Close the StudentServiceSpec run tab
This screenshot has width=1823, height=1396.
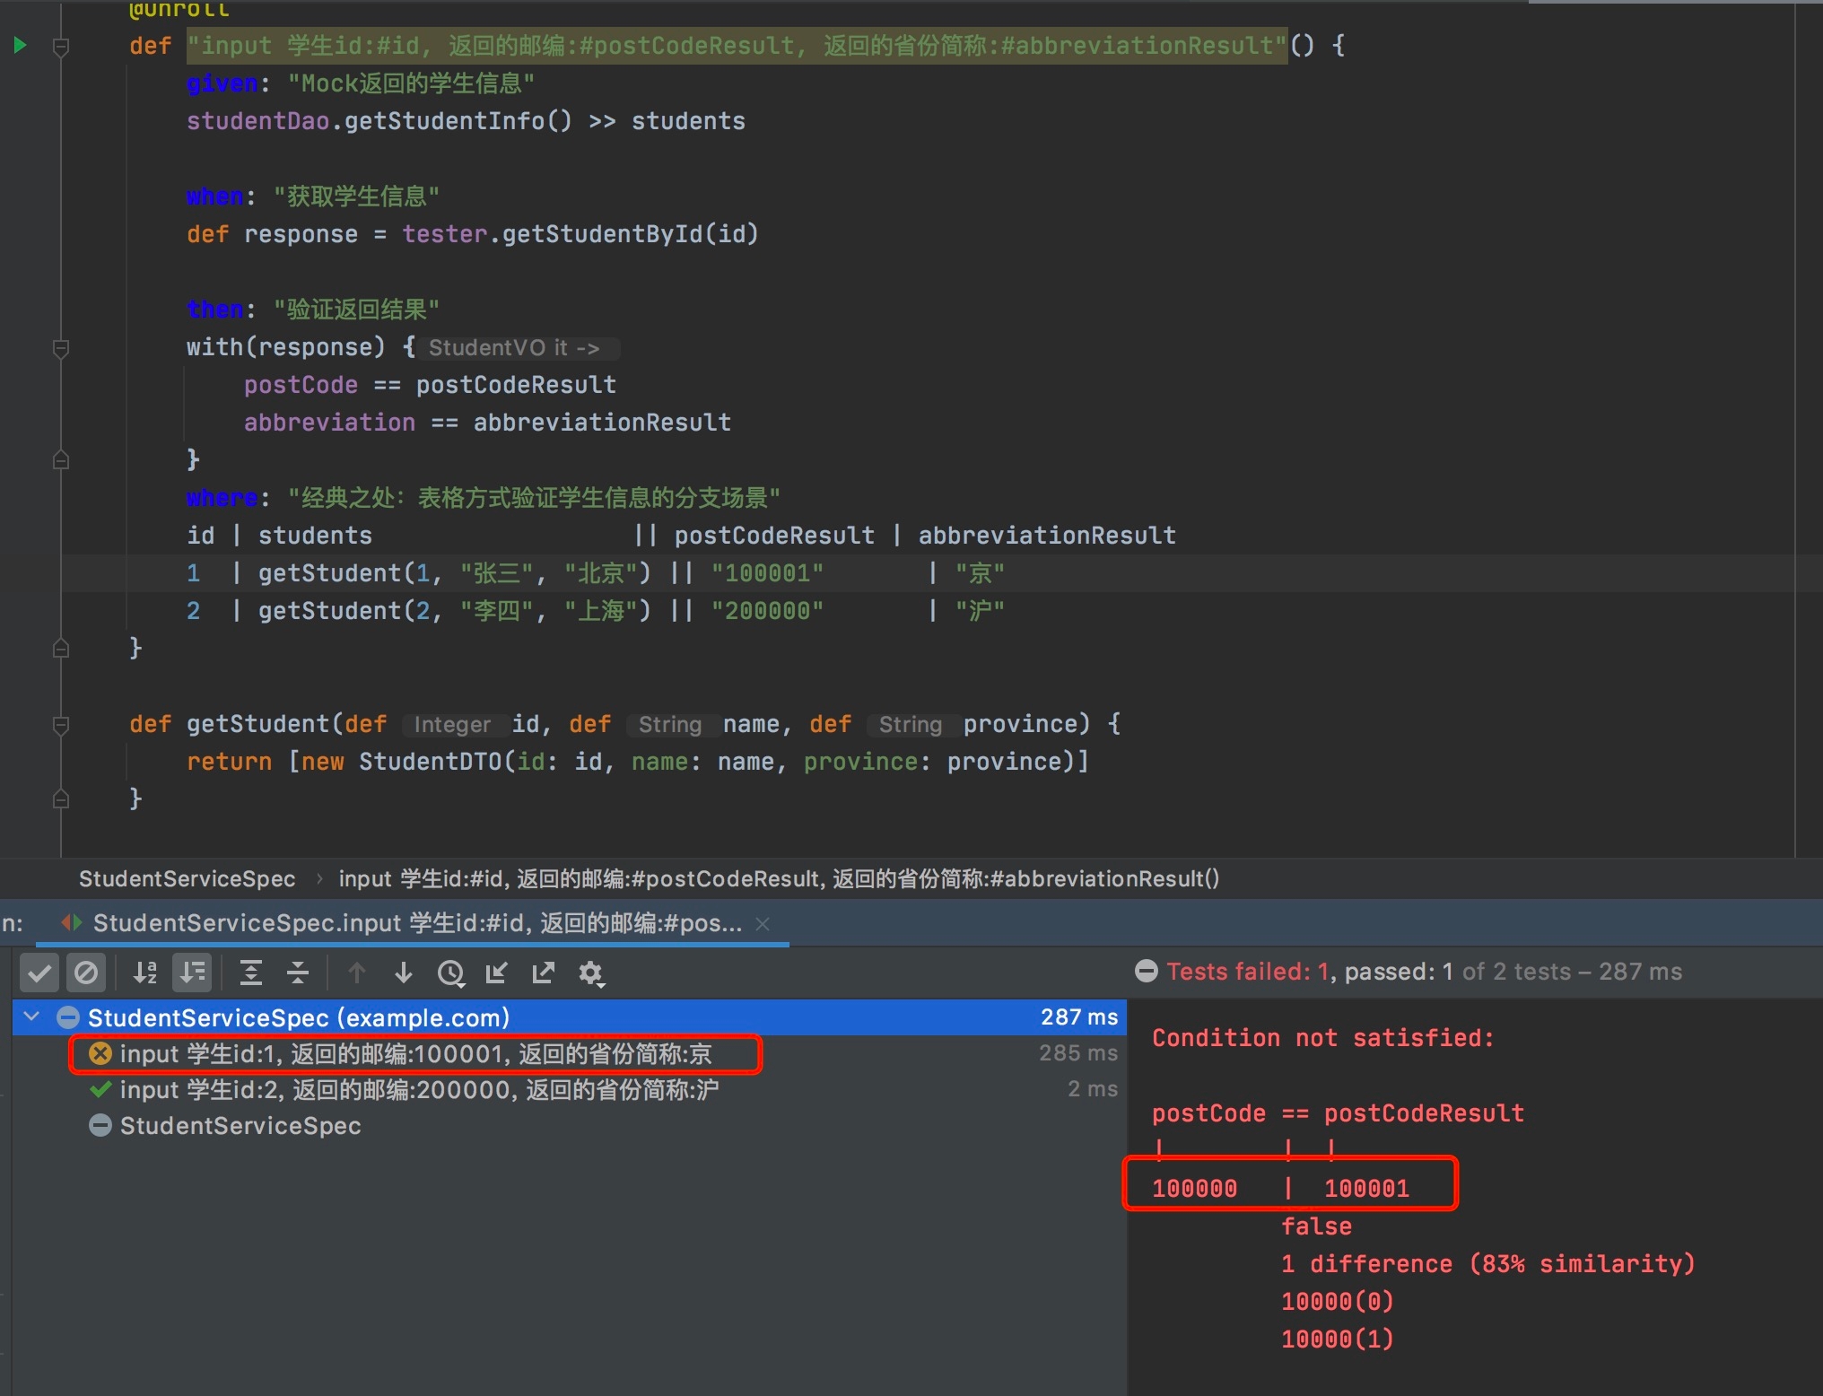tap(763, 923)
